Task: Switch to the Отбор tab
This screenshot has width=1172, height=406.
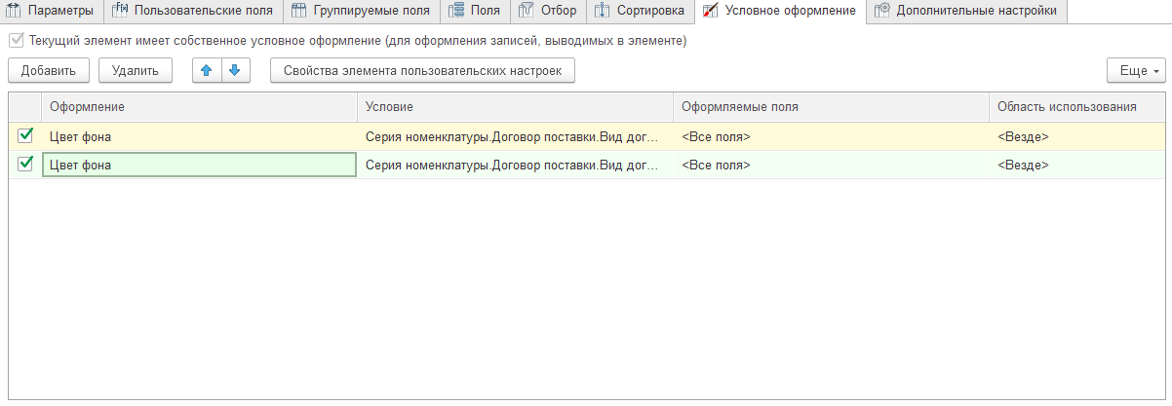Action: click(549, 12)
